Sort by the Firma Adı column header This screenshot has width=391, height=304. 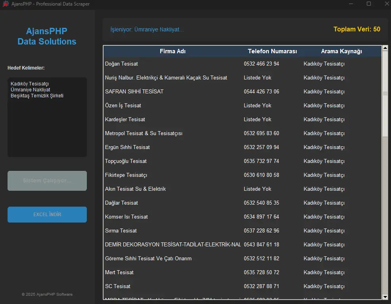[x=172, y=51]
